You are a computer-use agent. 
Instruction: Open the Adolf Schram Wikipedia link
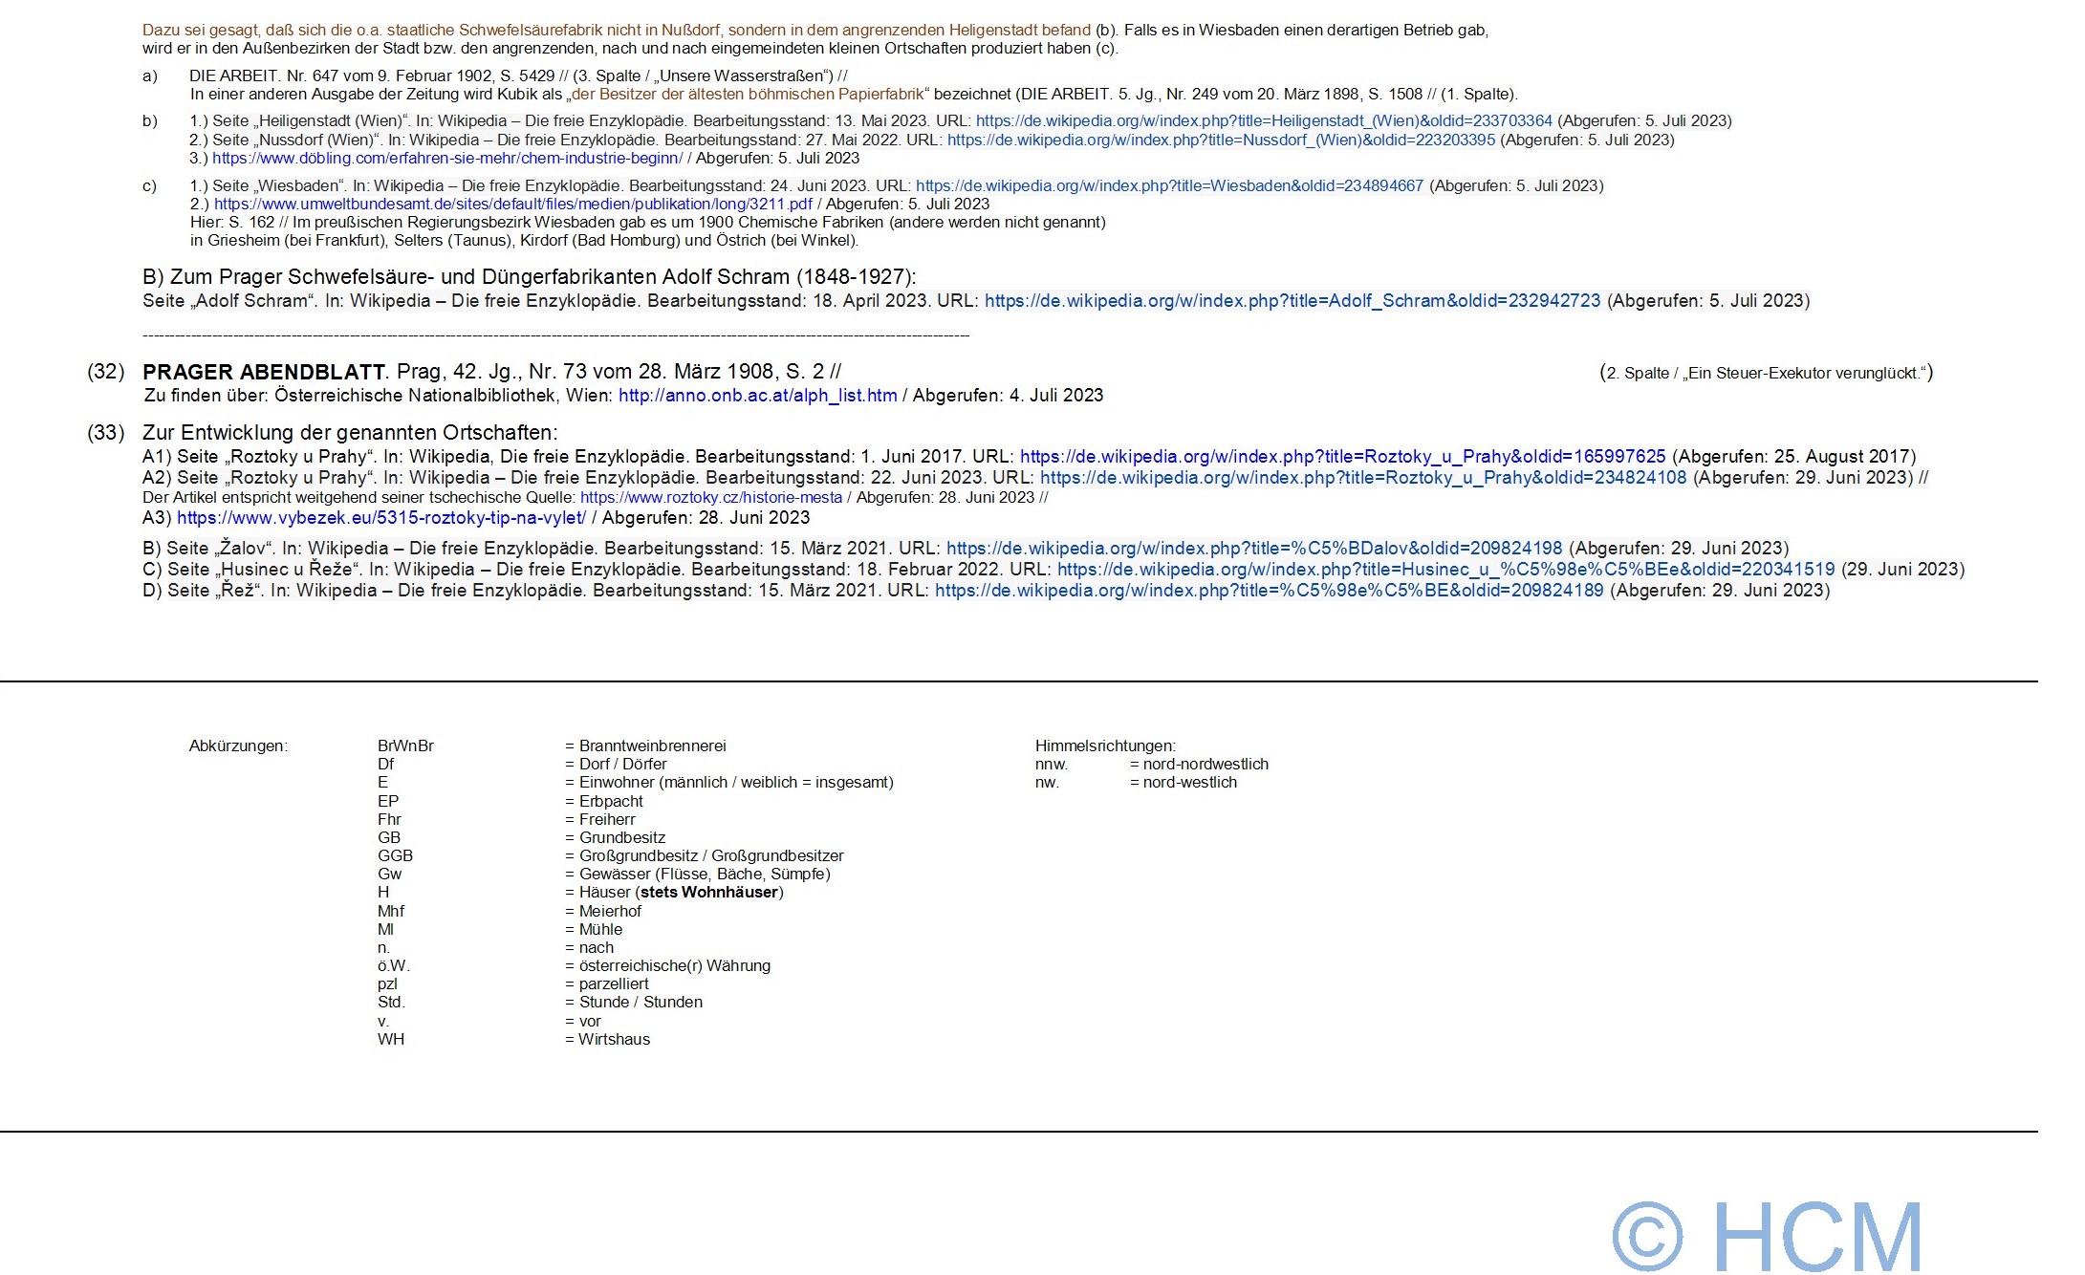click(x=1292, y=301)
